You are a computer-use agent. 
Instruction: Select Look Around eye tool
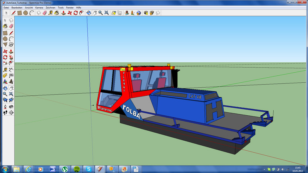pos(11,107)
